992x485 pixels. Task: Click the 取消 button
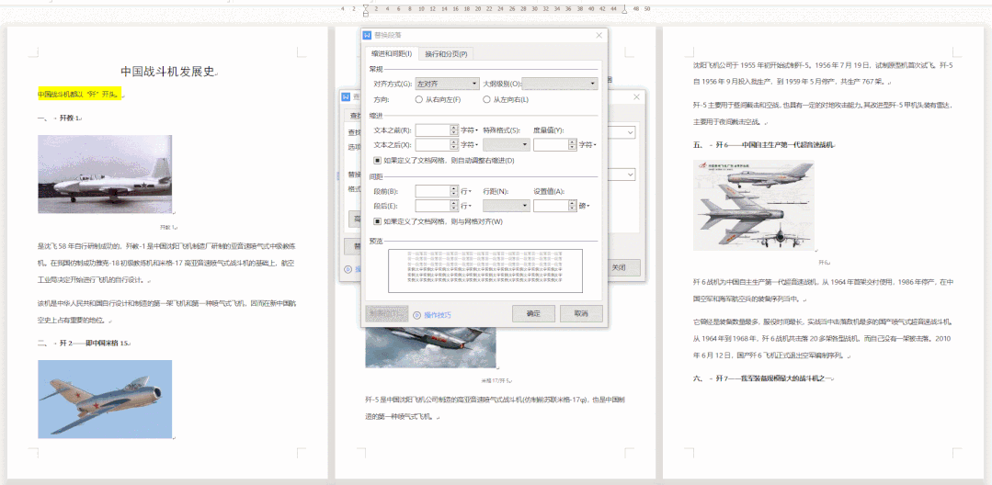click(581, 313)
